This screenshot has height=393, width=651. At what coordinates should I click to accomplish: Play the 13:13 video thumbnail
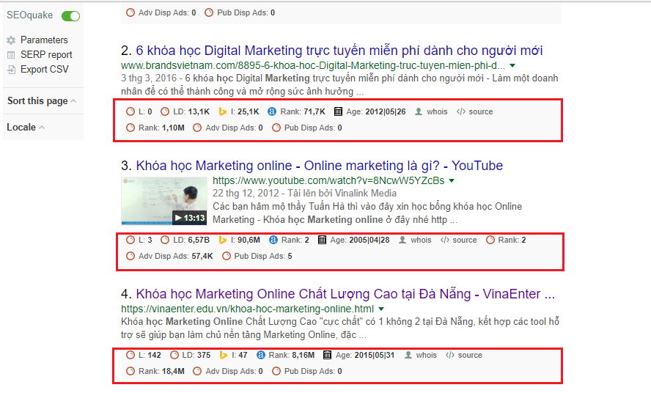tap(164, 201)
